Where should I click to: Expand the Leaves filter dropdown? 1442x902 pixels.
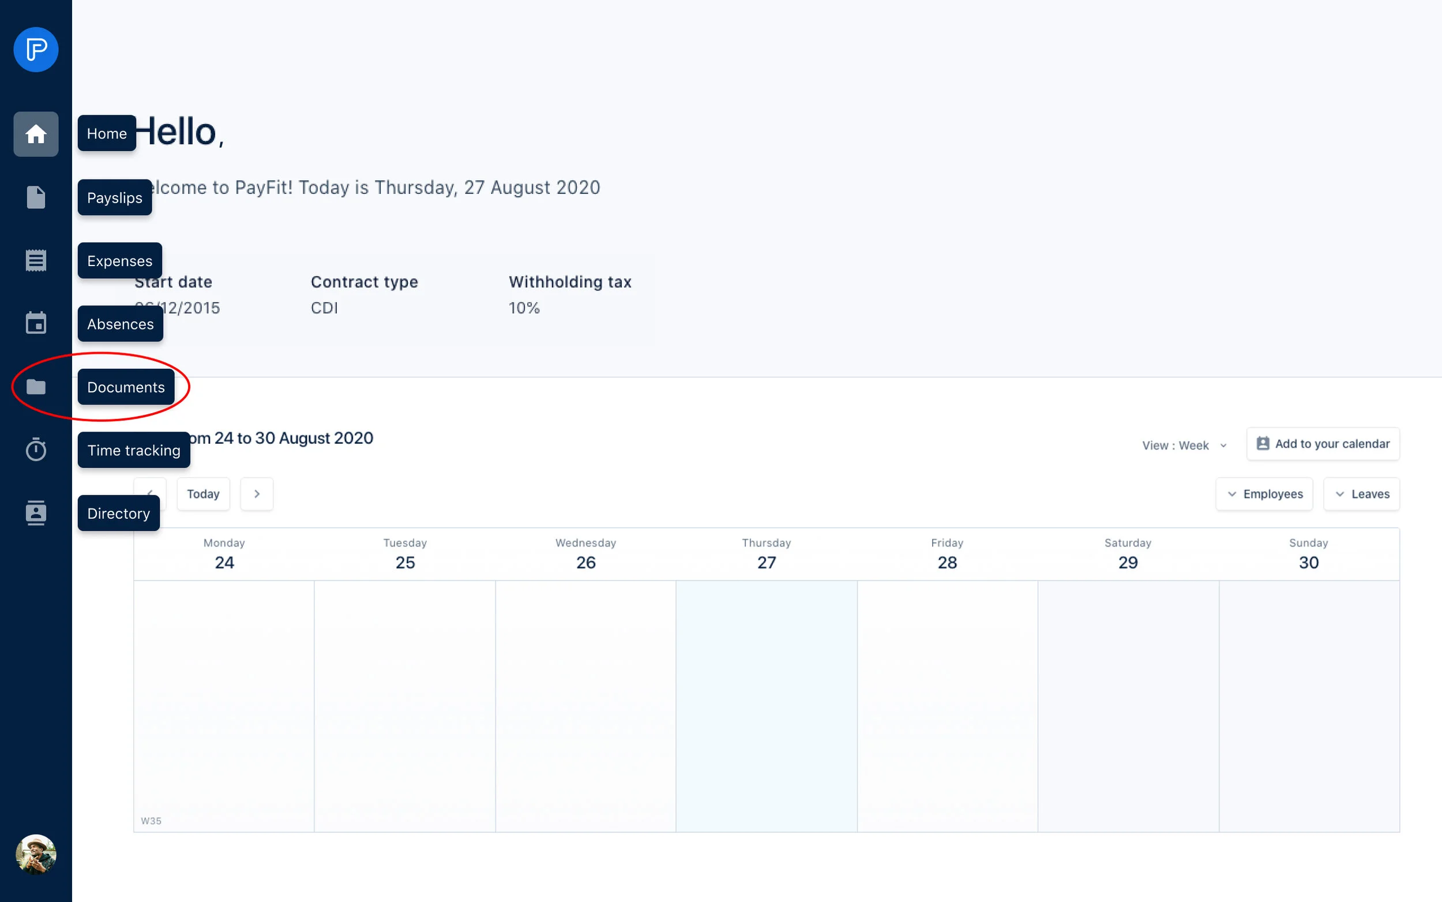pos(1361,494)
